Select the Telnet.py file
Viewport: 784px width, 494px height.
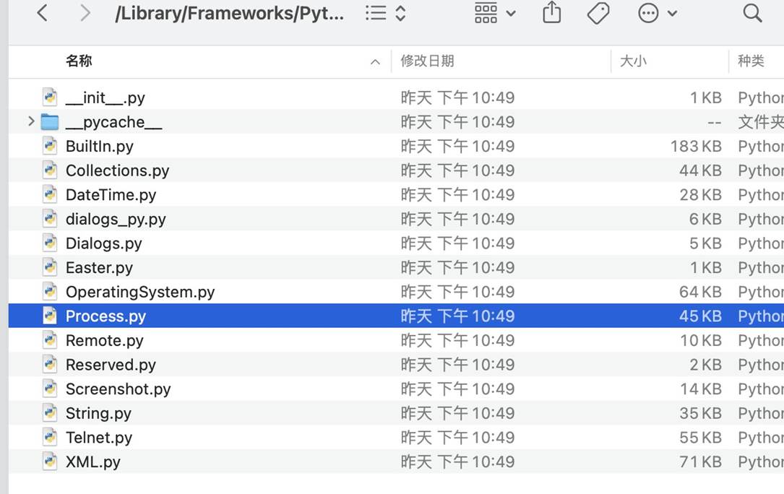[x=99, y=438]
